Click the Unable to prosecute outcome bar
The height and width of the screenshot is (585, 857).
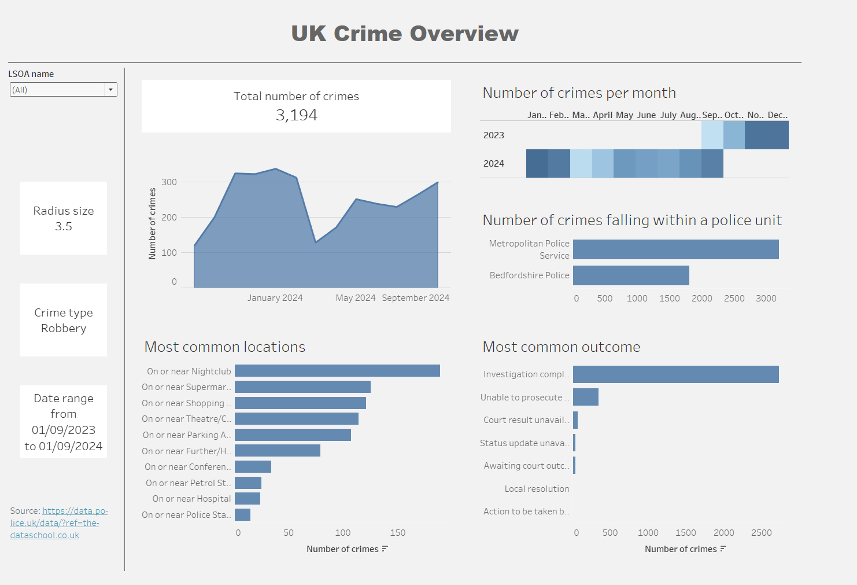[586, 397]
